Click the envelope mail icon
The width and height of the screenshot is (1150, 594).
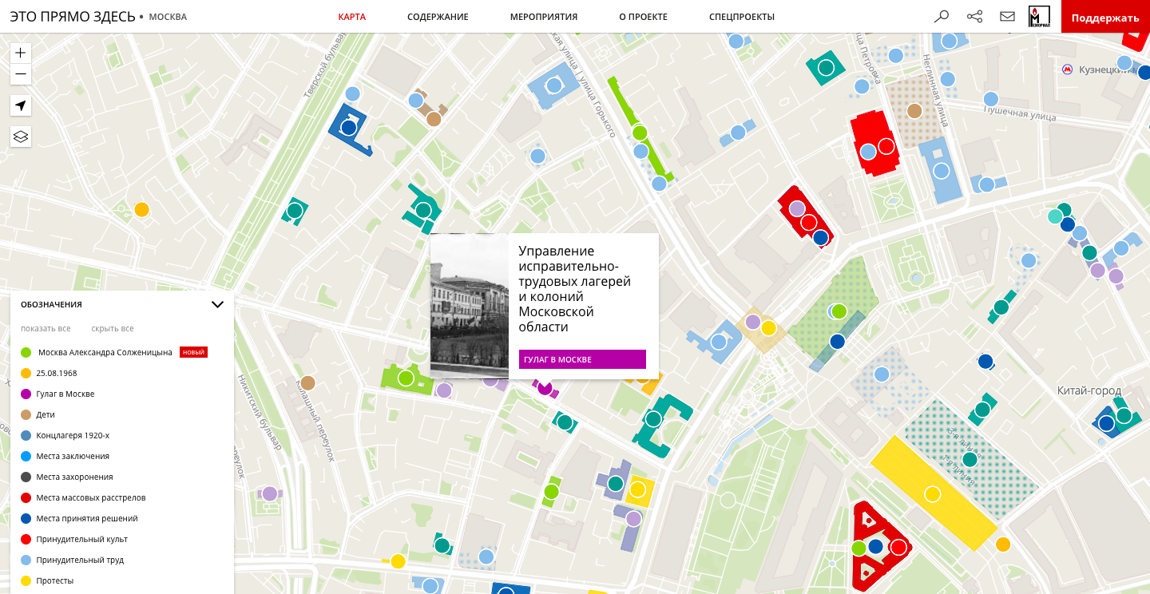(x=1007, y=17)
